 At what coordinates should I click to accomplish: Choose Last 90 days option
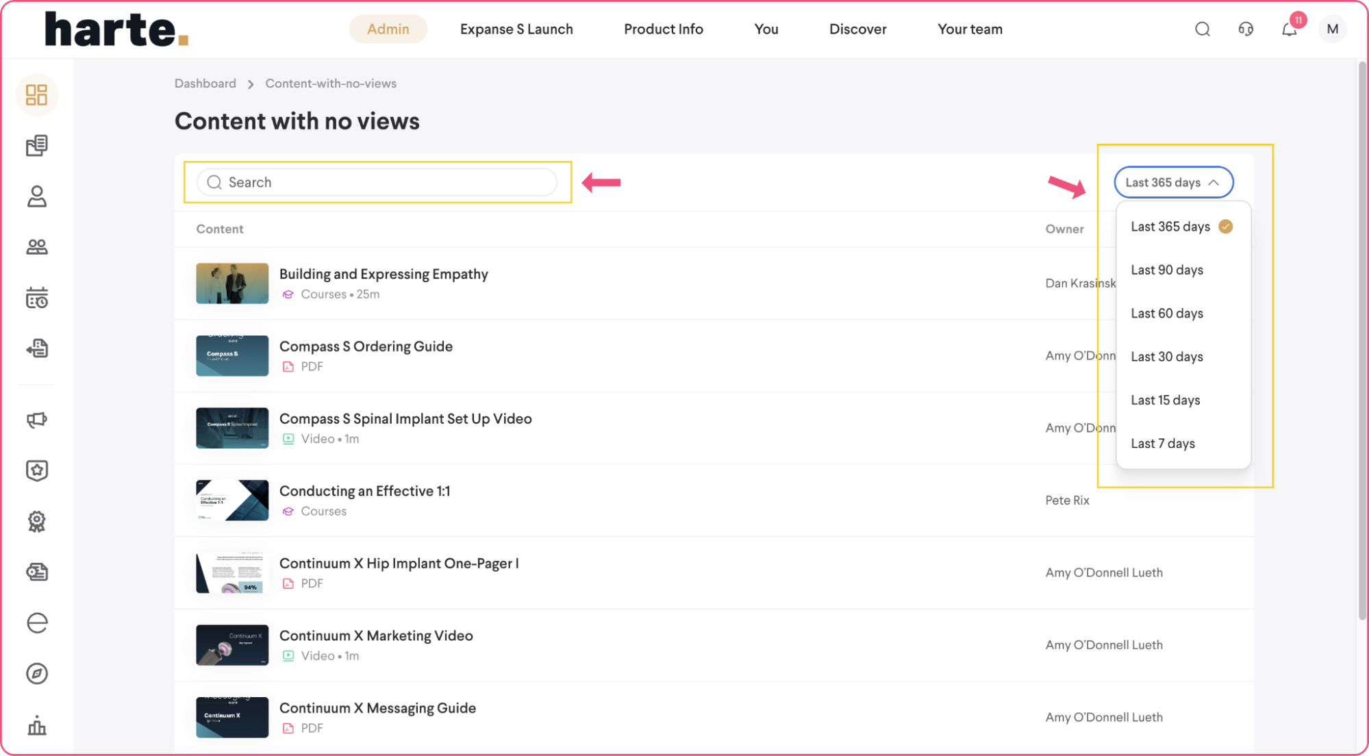click(x=1167, y=270)
